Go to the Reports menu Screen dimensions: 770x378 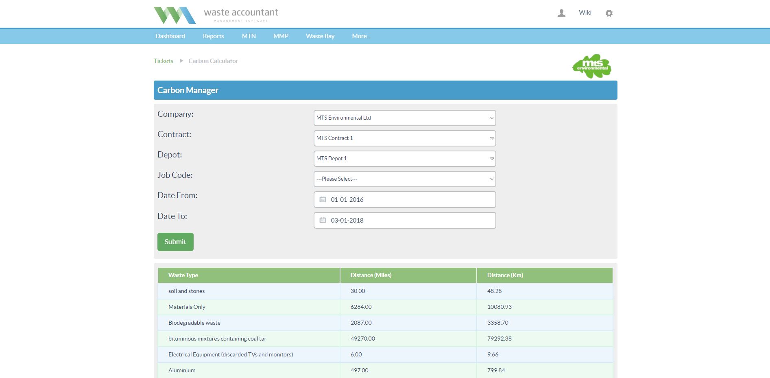213,36
